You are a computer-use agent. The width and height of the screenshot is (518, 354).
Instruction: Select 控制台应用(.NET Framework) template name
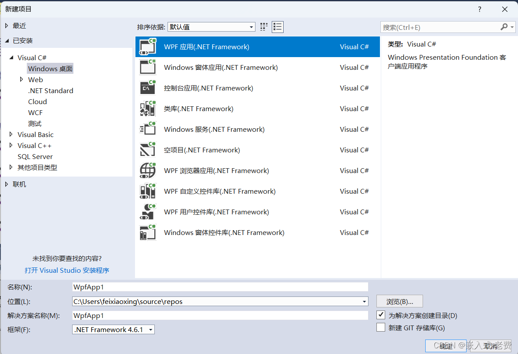(x=208, y=88)
